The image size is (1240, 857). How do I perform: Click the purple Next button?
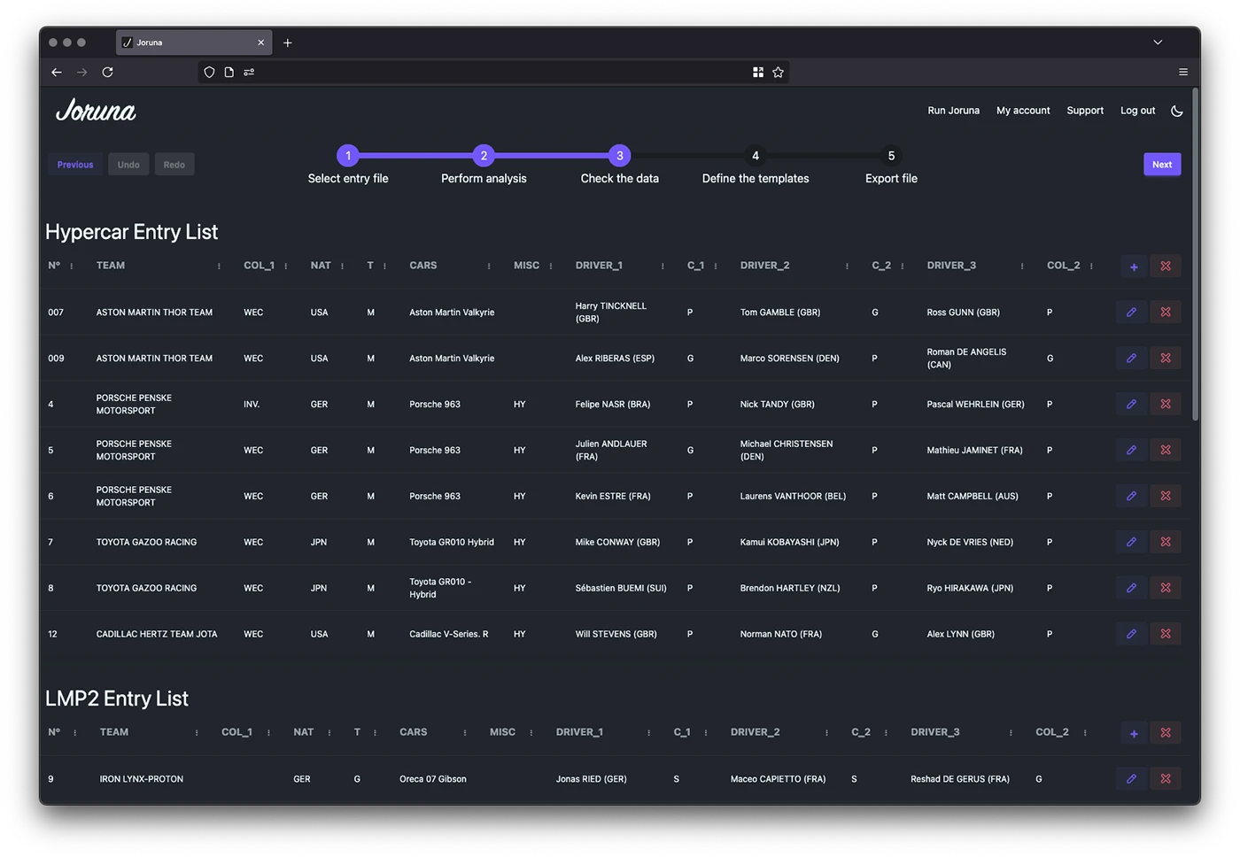[1162, 165]
